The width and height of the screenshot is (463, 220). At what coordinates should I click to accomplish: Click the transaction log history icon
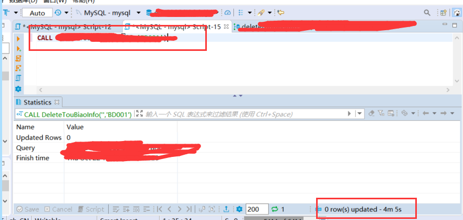58,13
